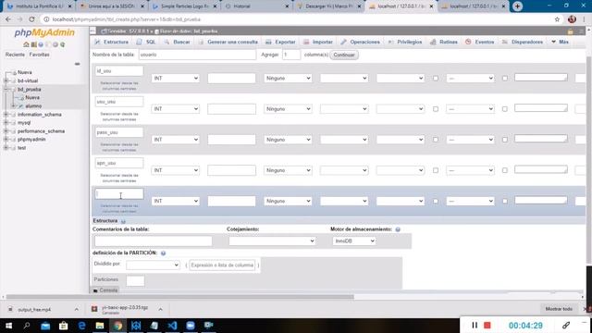Viewport: 592px width, 333px height.
Task: Switch to Reciente in navigation panel
Action: click(15, 55)
